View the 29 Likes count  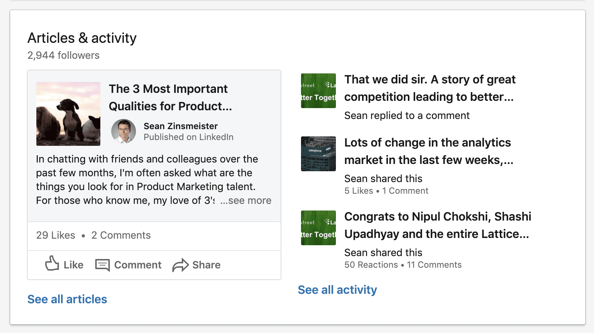[56, 235]
